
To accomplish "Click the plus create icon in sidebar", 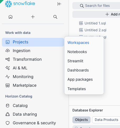I will (33, 17).
